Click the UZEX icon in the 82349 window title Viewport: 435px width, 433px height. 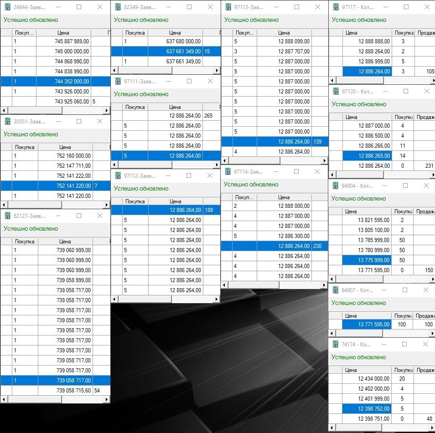tap(118, 7)
